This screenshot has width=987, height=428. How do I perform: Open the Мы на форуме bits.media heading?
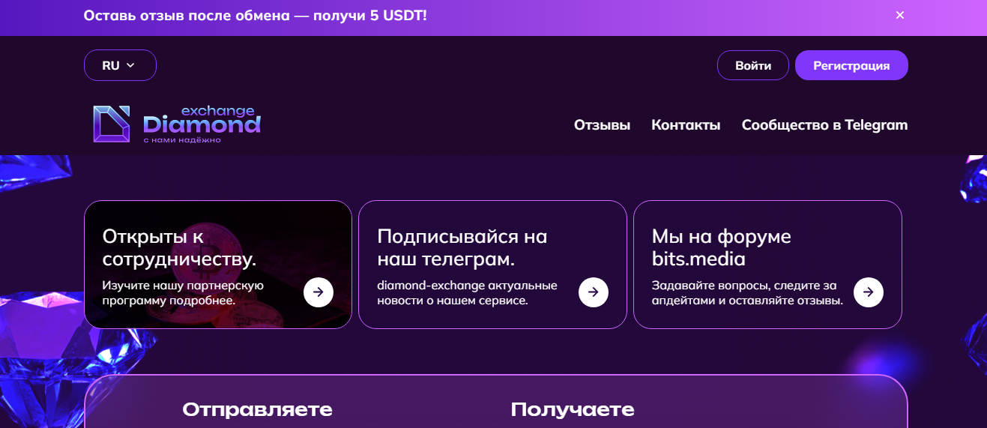coord(721,248)
